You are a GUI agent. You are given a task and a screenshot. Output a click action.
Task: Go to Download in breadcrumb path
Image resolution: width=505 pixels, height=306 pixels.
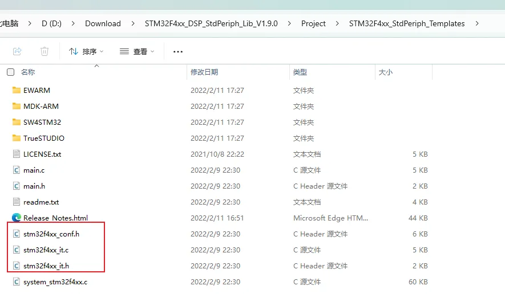[103, 23]
